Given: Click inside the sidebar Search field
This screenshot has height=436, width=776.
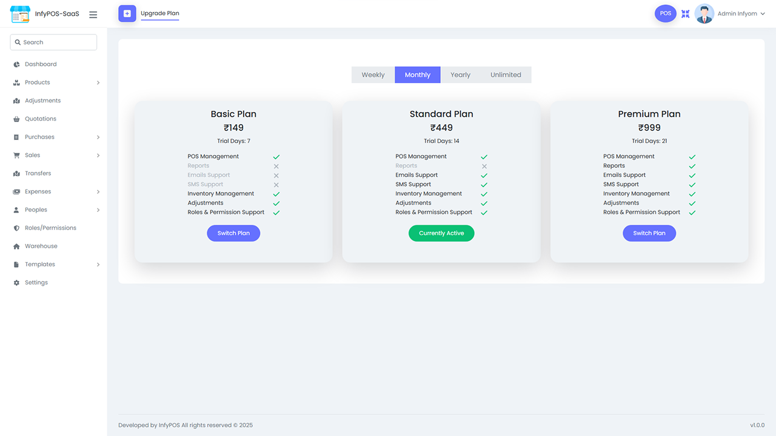Looking at the screenshot, I should 53,42.
